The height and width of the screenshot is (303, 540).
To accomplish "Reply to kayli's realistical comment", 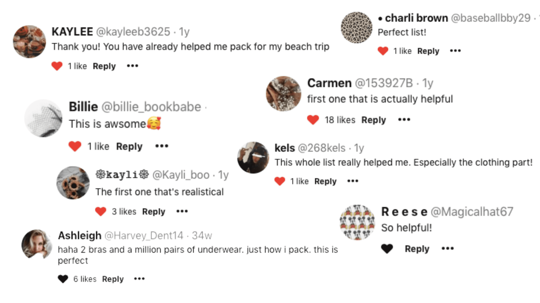I will 154,212.
